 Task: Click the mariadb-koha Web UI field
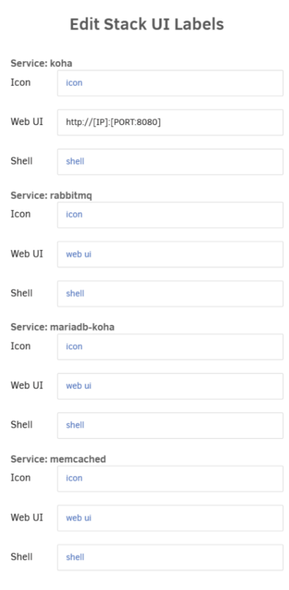[170, 386]
